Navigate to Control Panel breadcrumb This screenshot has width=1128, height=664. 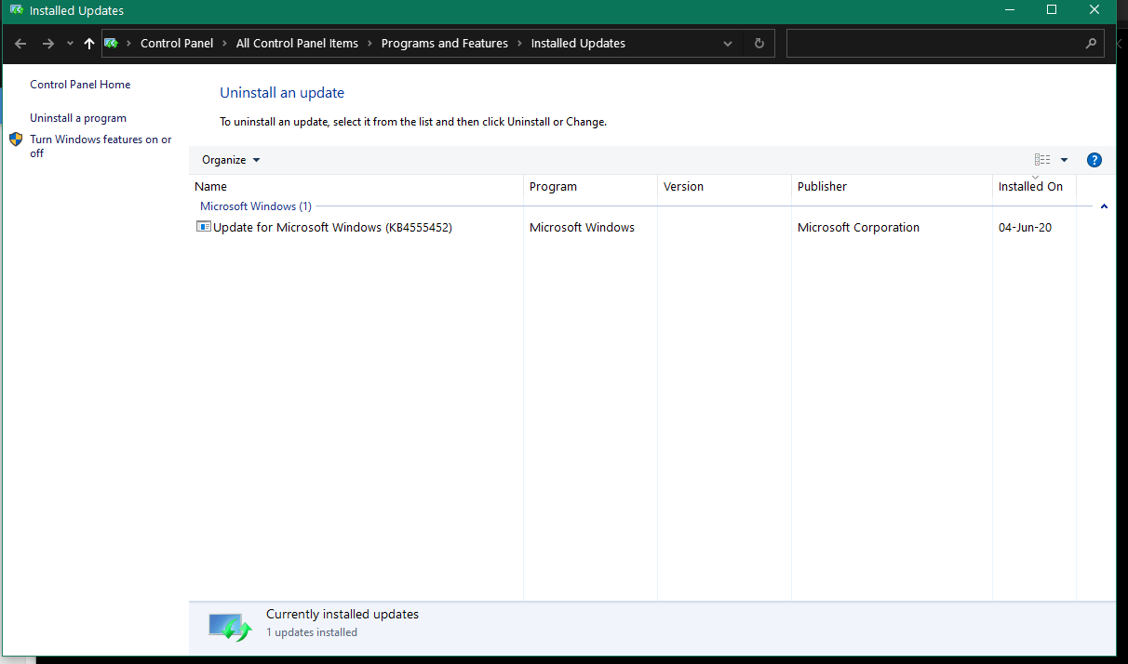pos(177,44)
